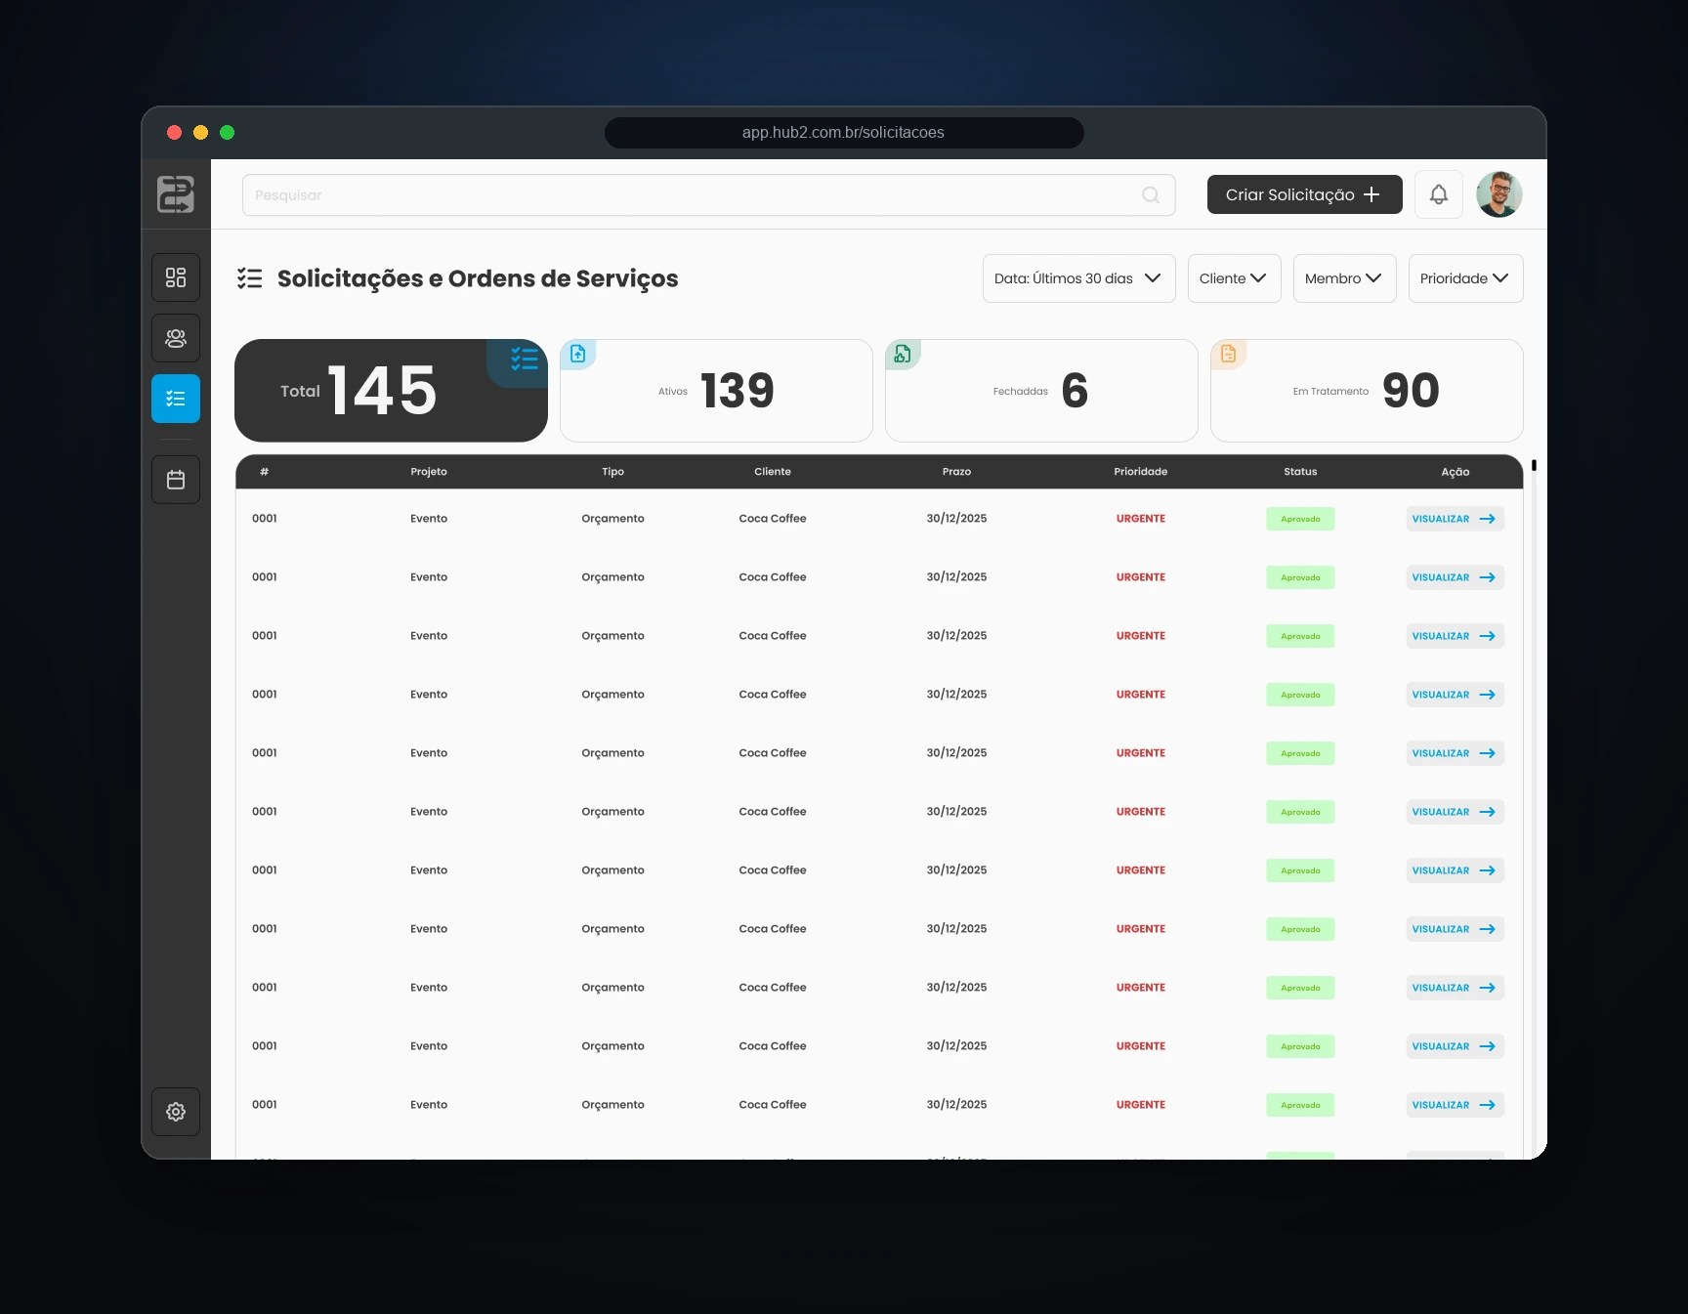
Task: Click the browser address bar URL
Action: 843,132
